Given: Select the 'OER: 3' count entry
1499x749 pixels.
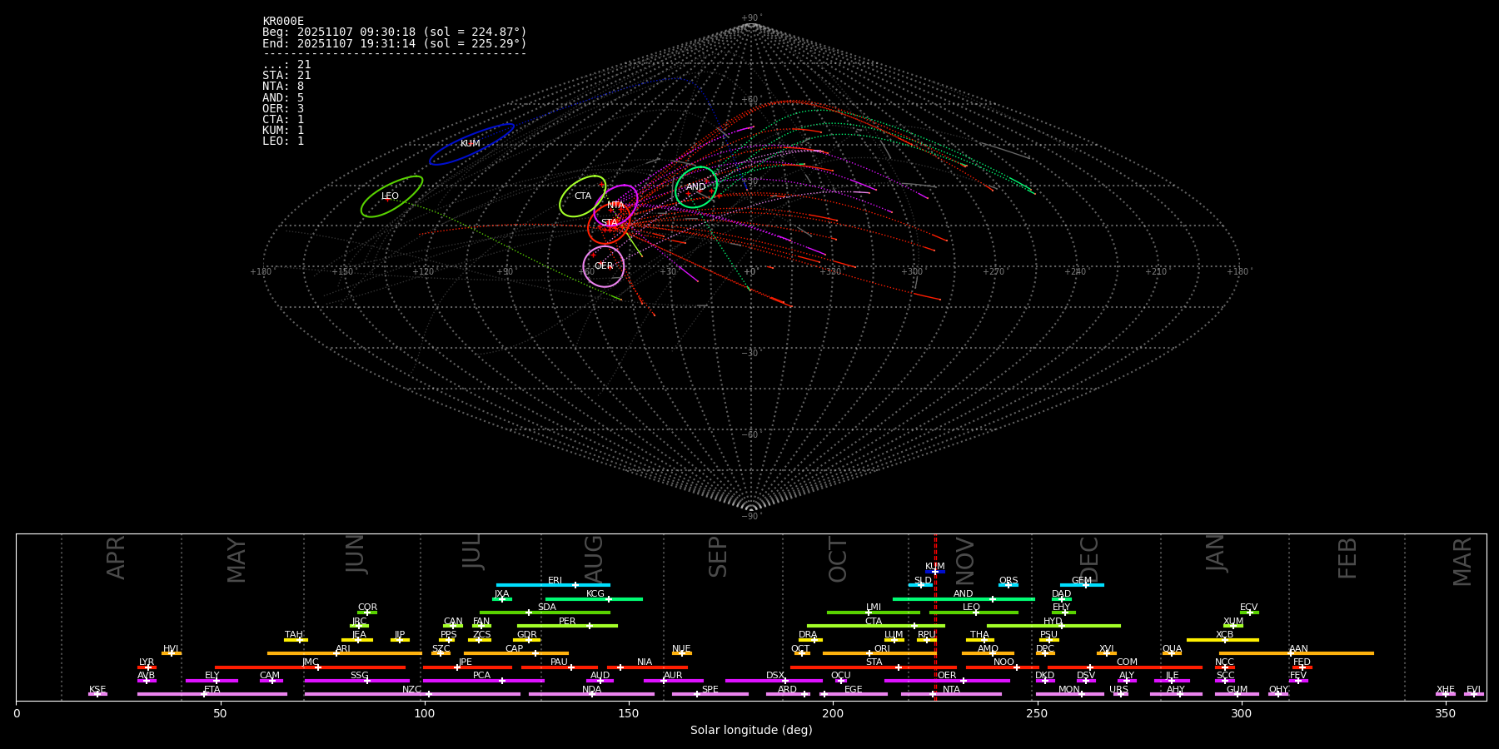Looking at the screenshot, I should coord(283,109).
